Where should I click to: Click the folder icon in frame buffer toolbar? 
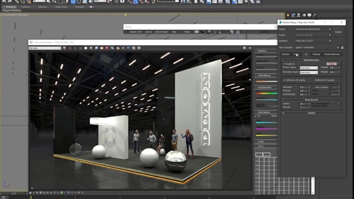(x=102, y=48)
